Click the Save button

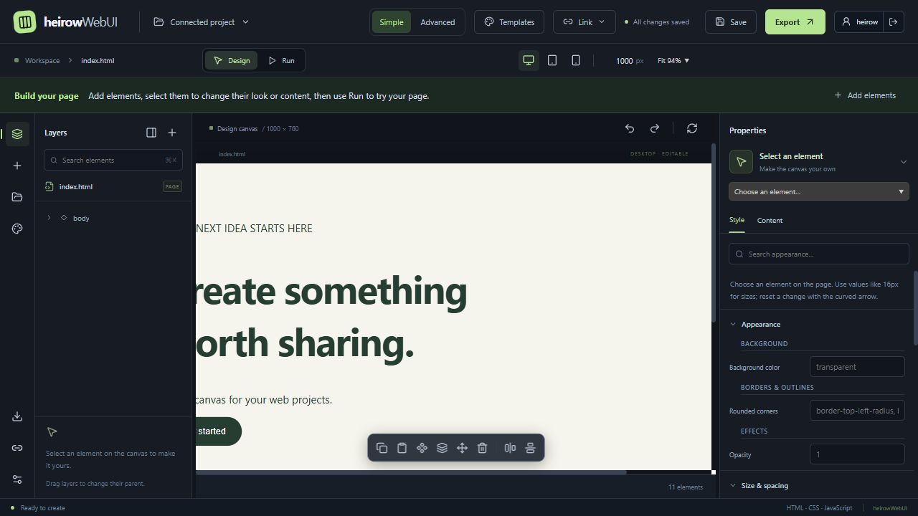(731, 22)
